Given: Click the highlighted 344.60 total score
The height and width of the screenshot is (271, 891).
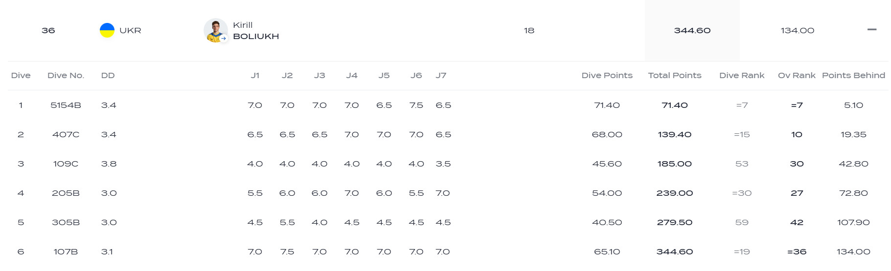Looking at the screenshot, I should (x=692, y=30).
